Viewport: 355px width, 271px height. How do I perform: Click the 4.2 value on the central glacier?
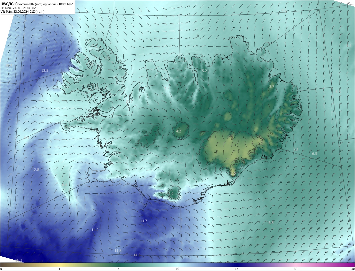[x=179, y=131]
